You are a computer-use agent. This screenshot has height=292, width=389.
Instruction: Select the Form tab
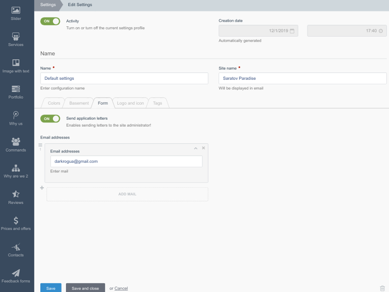103,103
